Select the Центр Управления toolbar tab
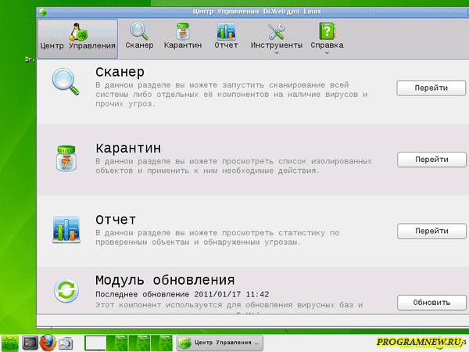Screen dimensions: 469x352 pyautogui.click(x=77, y=38)
